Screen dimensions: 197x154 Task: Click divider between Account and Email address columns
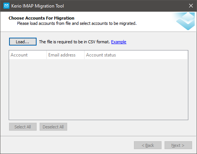(x=46, y=55)
